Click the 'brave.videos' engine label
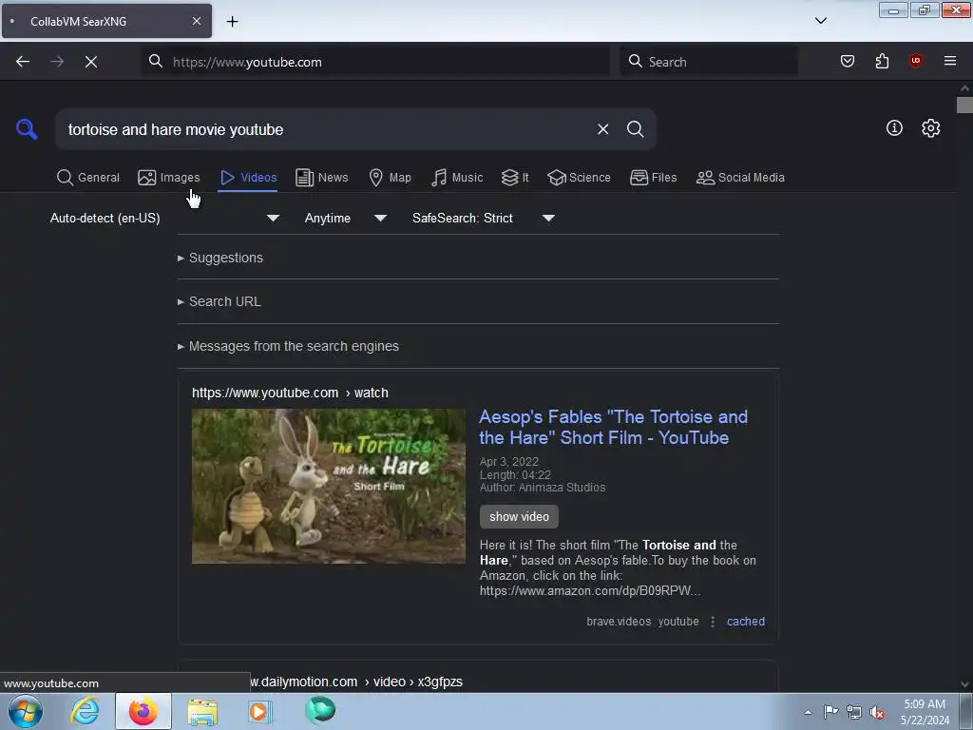 [x=619, y=622]
